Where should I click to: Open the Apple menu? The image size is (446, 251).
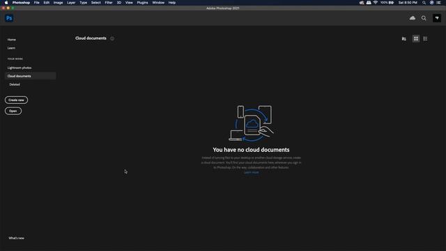tap(6, 3)
